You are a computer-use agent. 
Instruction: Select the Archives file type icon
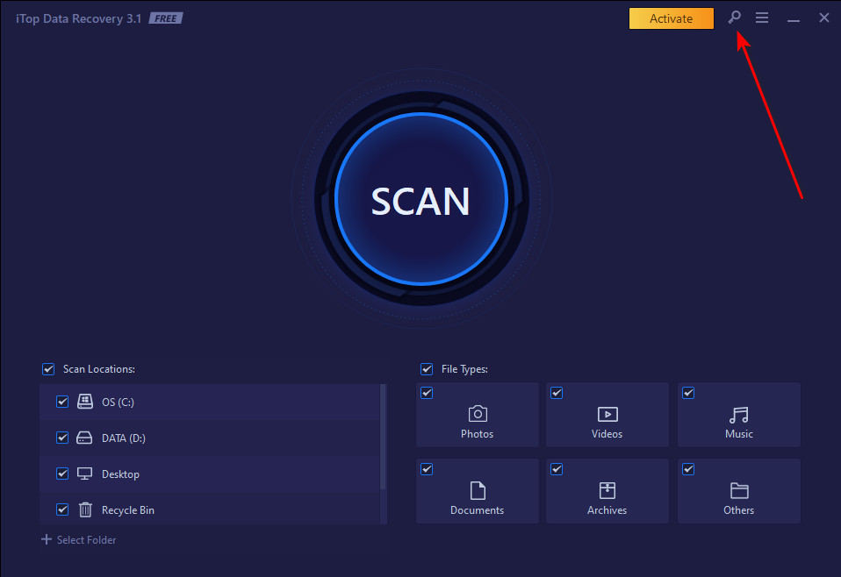(607, 490)
